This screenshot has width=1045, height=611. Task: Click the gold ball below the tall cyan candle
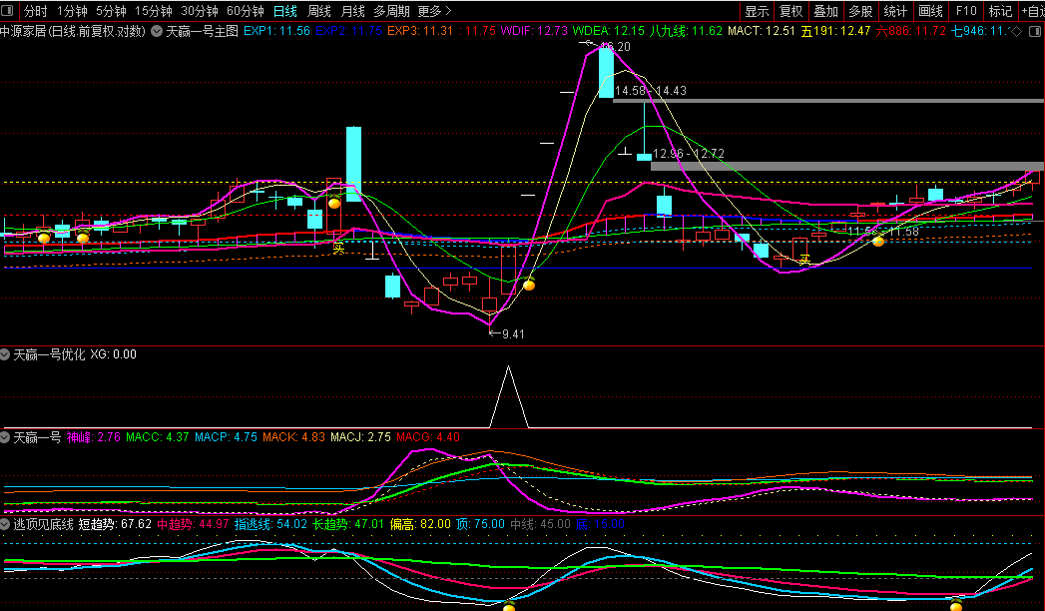point(334,203)
